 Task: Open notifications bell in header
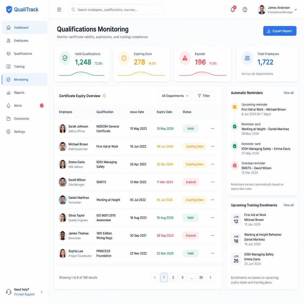click(233, 9)
